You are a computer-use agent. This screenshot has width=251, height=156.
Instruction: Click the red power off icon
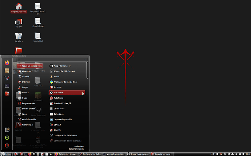7,145
